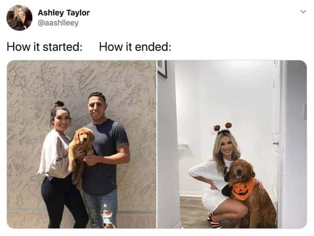314x236 pixels.
Task: Expand the tweet options chevron
Action: [304, 12]
